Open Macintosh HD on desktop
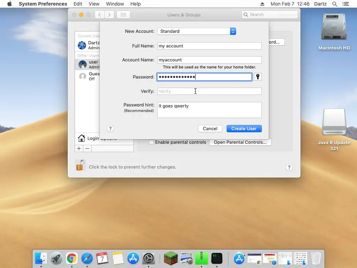The height and width of the screenshot is (268, 357). point(334,32)
